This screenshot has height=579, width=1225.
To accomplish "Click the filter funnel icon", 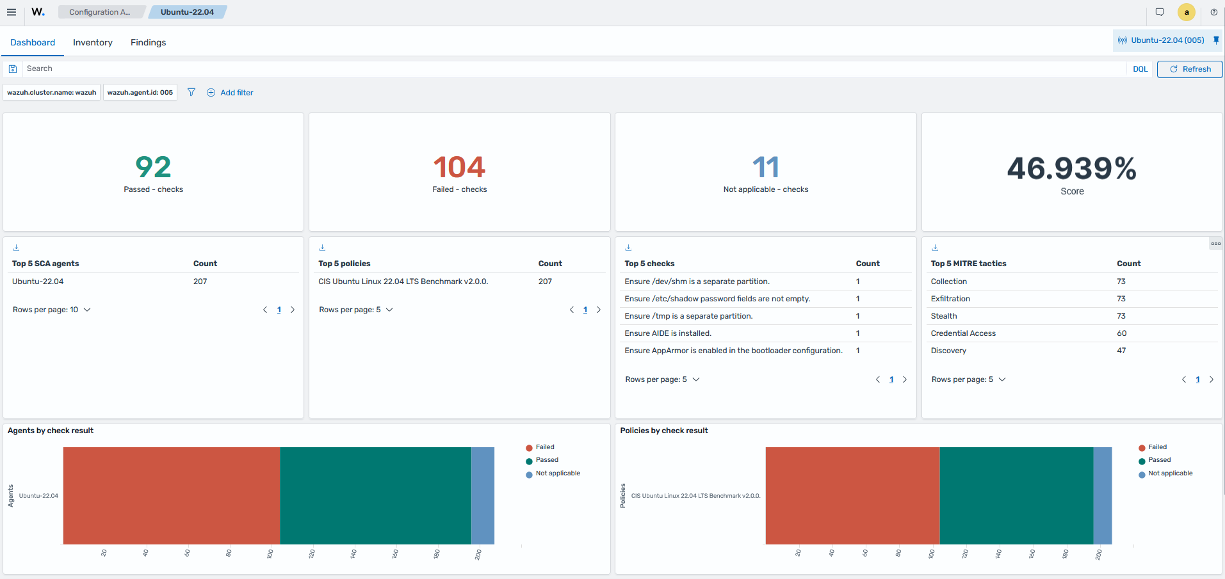I will [x=191, y=92].
